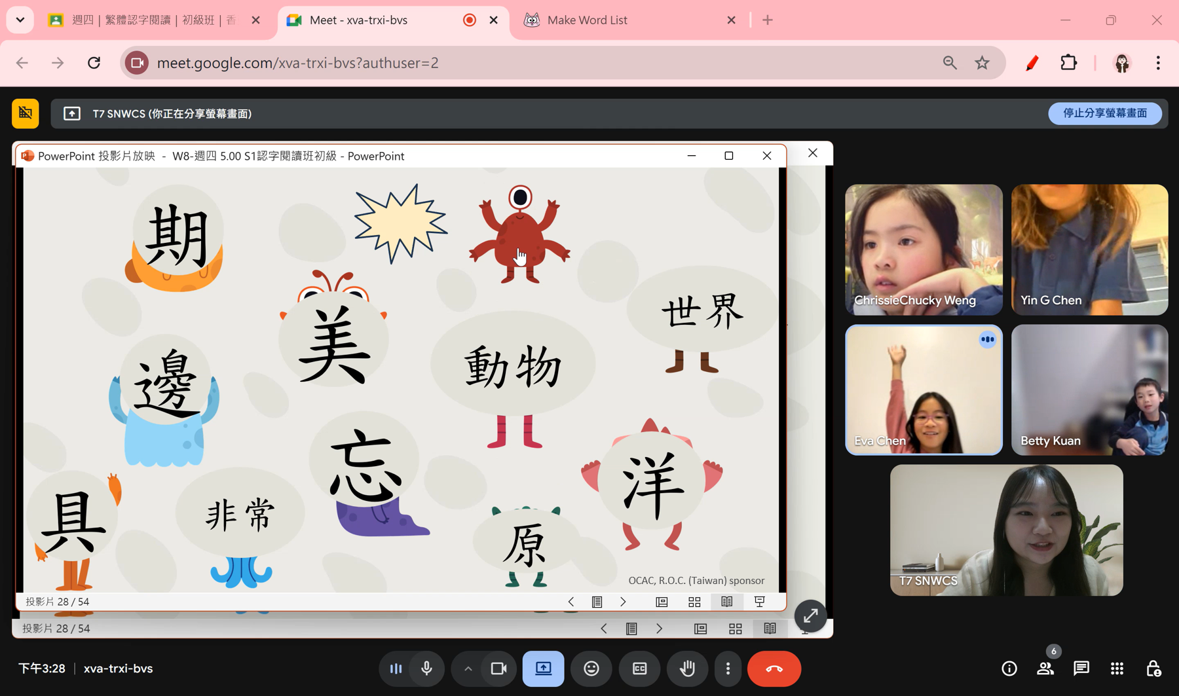The height and width of the screenshot is (696, 1179).
Task: Turn off the camera
Action: 498,669
